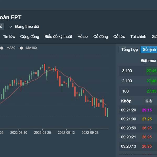157x157 pixels.
Task: Click the 2022-09-13 axis date label
Action: click(66, 133)
